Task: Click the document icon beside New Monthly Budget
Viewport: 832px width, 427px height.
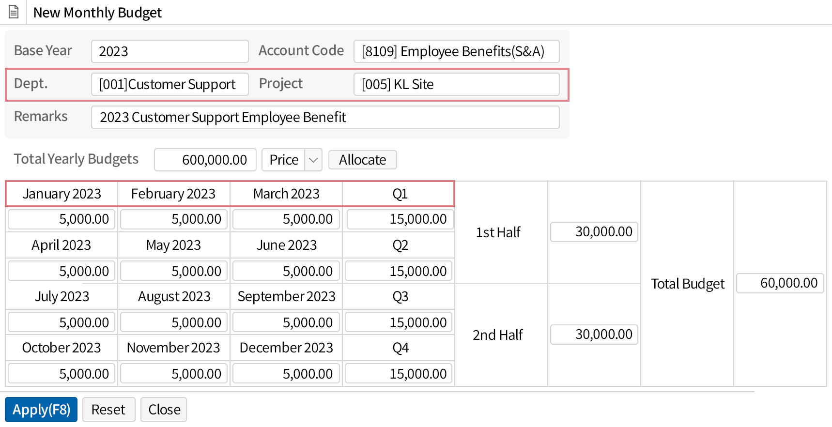Action: point(14,12)
